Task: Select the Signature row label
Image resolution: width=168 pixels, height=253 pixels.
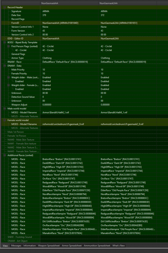Action: point(16,11)
